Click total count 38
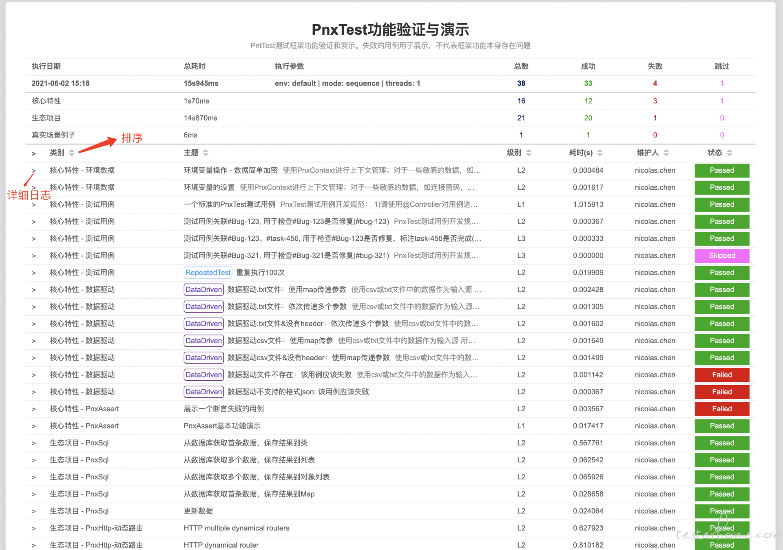Viewport: 783px width, 550px height. [521, 83]
